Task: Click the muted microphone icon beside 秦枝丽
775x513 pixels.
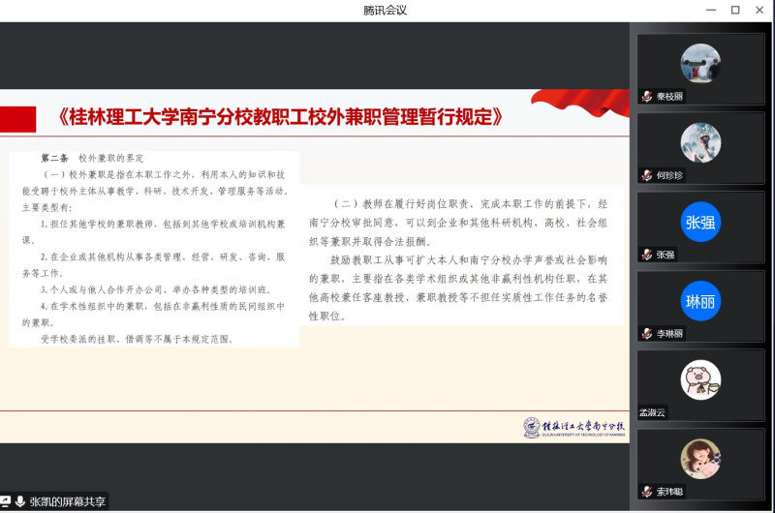Action: 647,97
